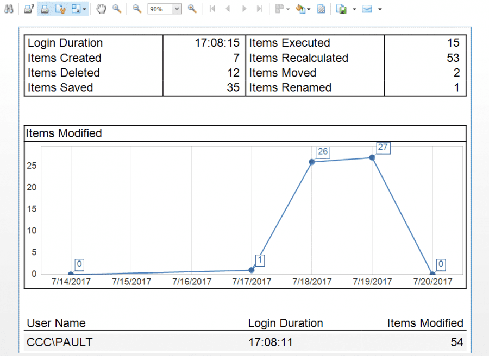Email the report via the envelope icon
489x356 pixels.
[x=367, y=9]
